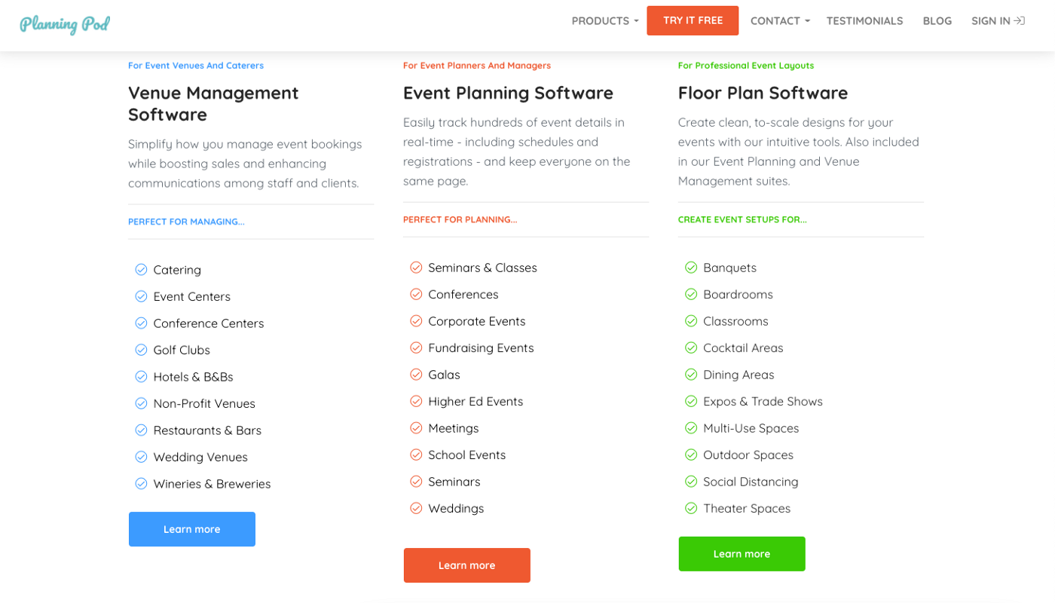
Task: Click the Planning Pod logo
Action: tap(65, 23)
